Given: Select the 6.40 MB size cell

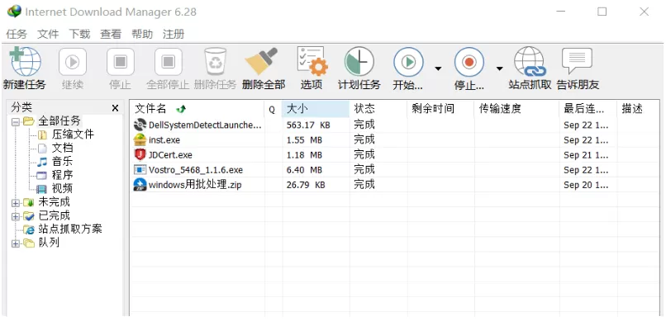Looking at the screenshot, I should [x=305, y=170].
